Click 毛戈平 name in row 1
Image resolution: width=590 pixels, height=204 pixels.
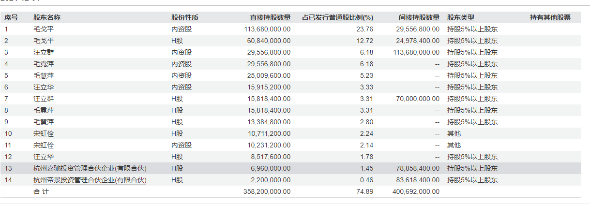point(43,29)
